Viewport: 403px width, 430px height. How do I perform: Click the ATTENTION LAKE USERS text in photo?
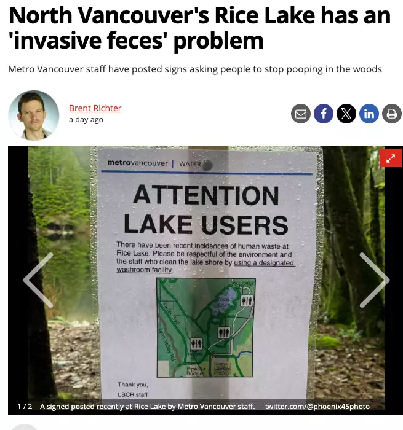click(206, 210)
